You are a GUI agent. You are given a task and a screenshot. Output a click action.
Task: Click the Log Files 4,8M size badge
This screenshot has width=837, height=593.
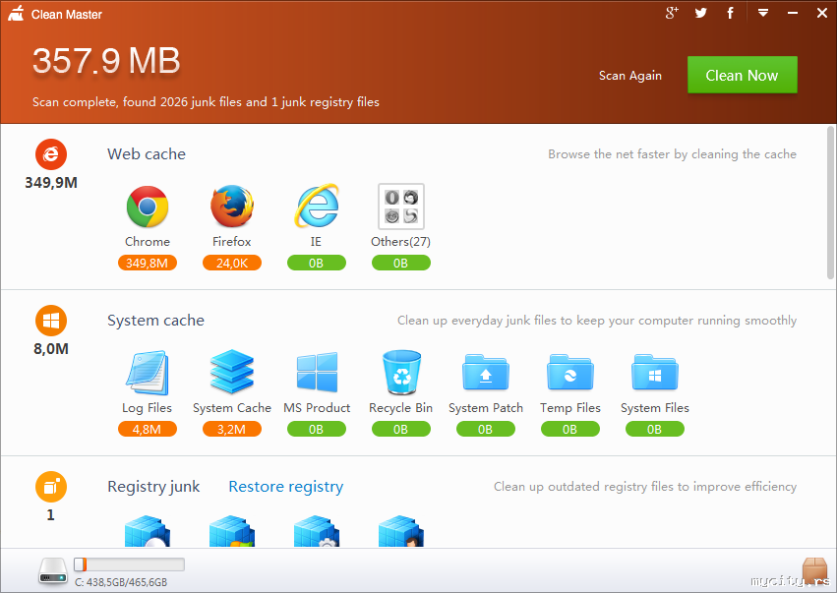click(148, 429)
